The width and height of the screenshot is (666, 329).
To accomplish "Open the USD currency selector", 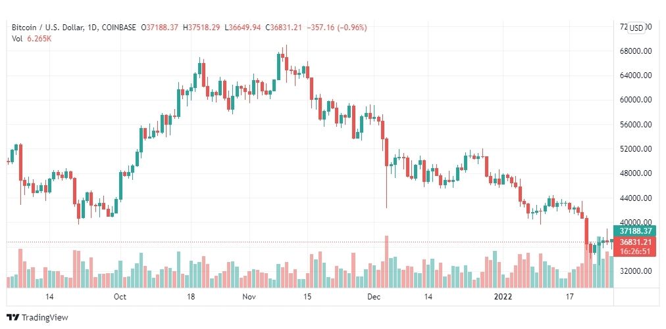I will coord(636,28).
